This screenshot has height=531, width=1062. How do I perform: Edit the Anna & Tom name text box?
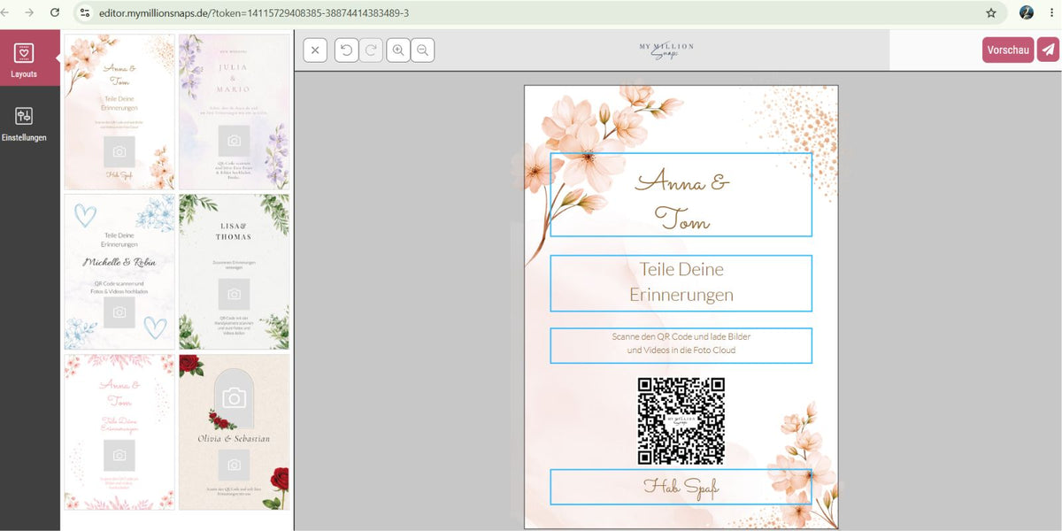click(681, 195)
